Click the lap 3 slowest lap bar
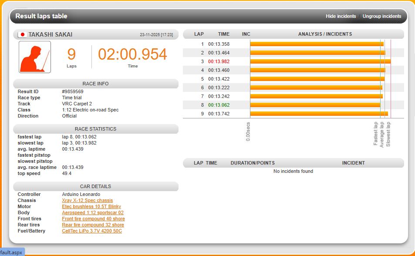Viewport: 415px width, 256px height. point(320,61)
